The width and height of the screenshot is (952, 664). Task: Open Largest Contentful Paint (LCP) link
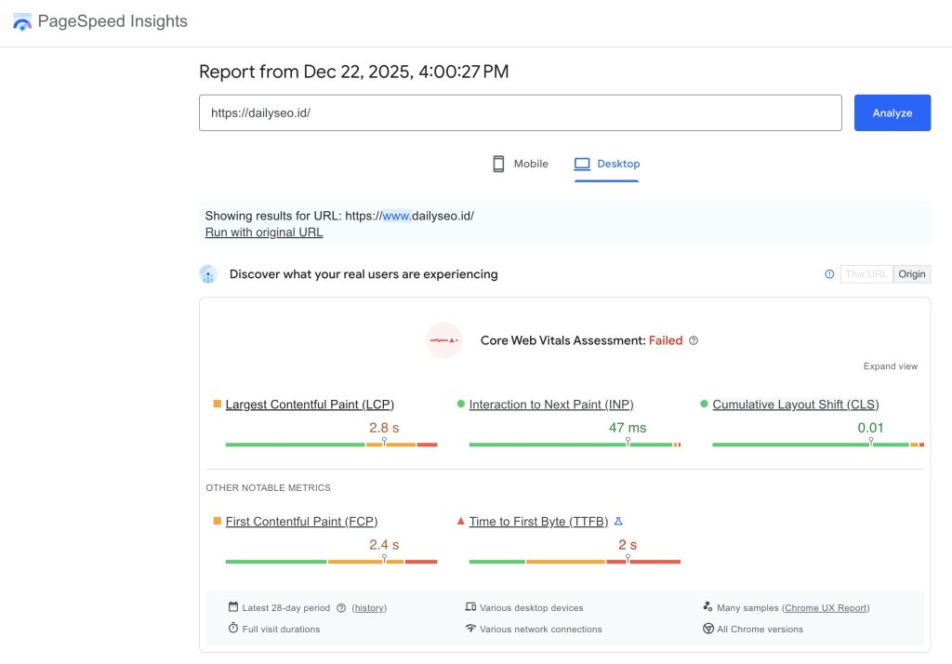(310, 405)
